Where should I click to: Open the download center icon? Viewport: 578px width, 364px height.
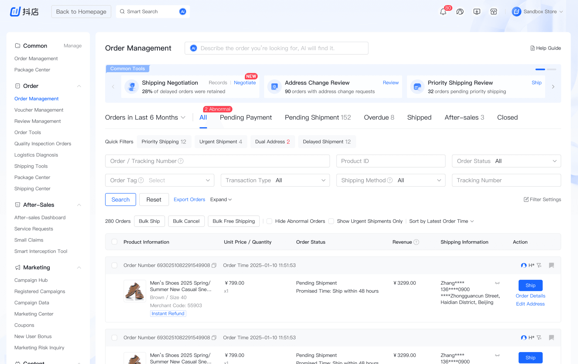pyautogui.click(x=477, y=12)
